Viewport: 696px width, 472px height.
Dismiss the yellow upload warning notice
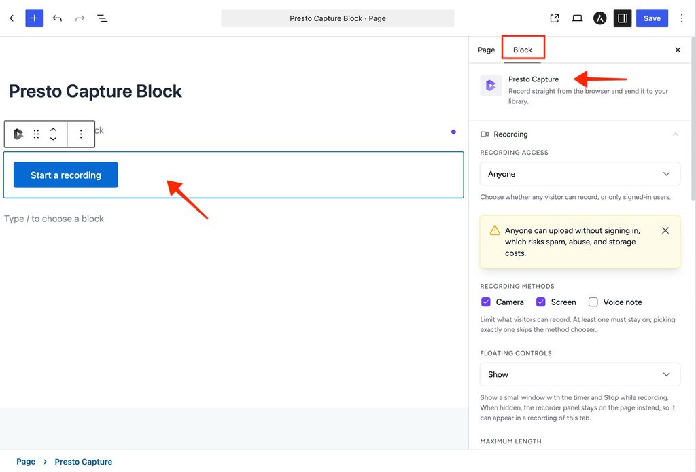point(665,230)
